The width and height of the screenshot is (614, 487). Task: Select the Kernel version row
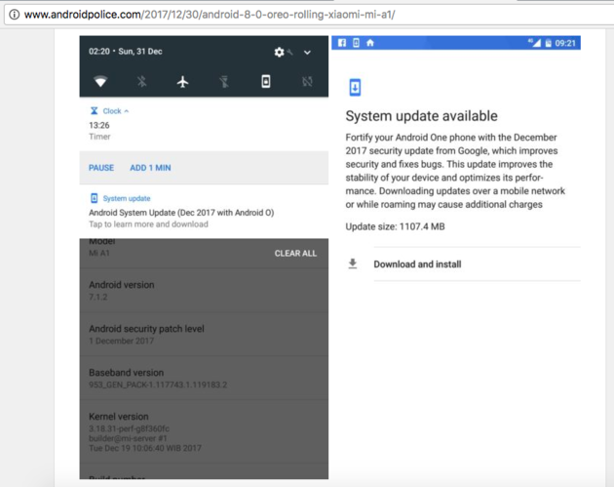click(x=204, y=431)
